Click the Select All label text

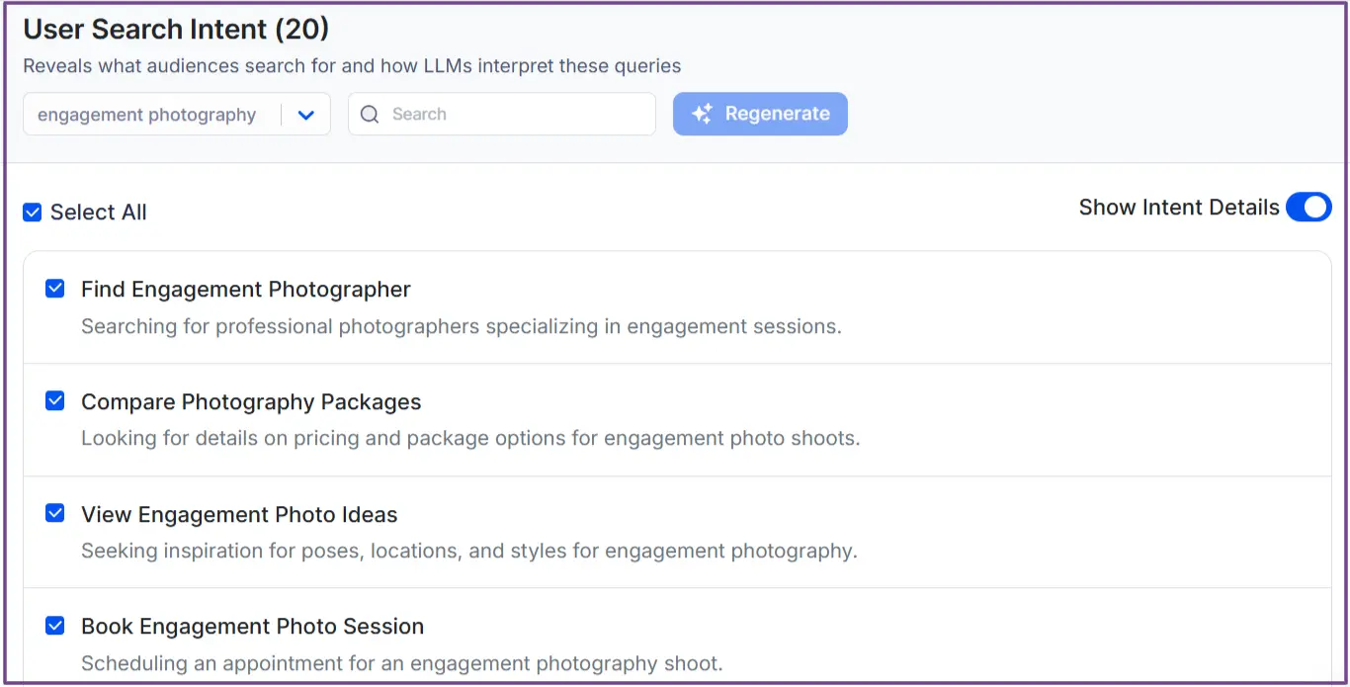pyautogui.click(x=100, y=212)
